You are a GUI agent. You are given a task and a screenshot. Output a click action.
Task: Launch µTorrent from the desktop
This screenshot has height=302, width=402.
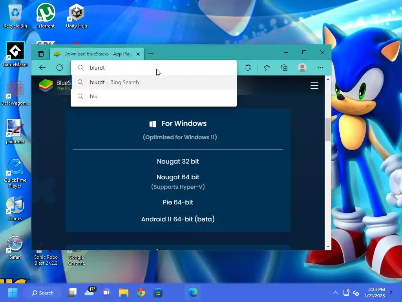click(46, 16)
